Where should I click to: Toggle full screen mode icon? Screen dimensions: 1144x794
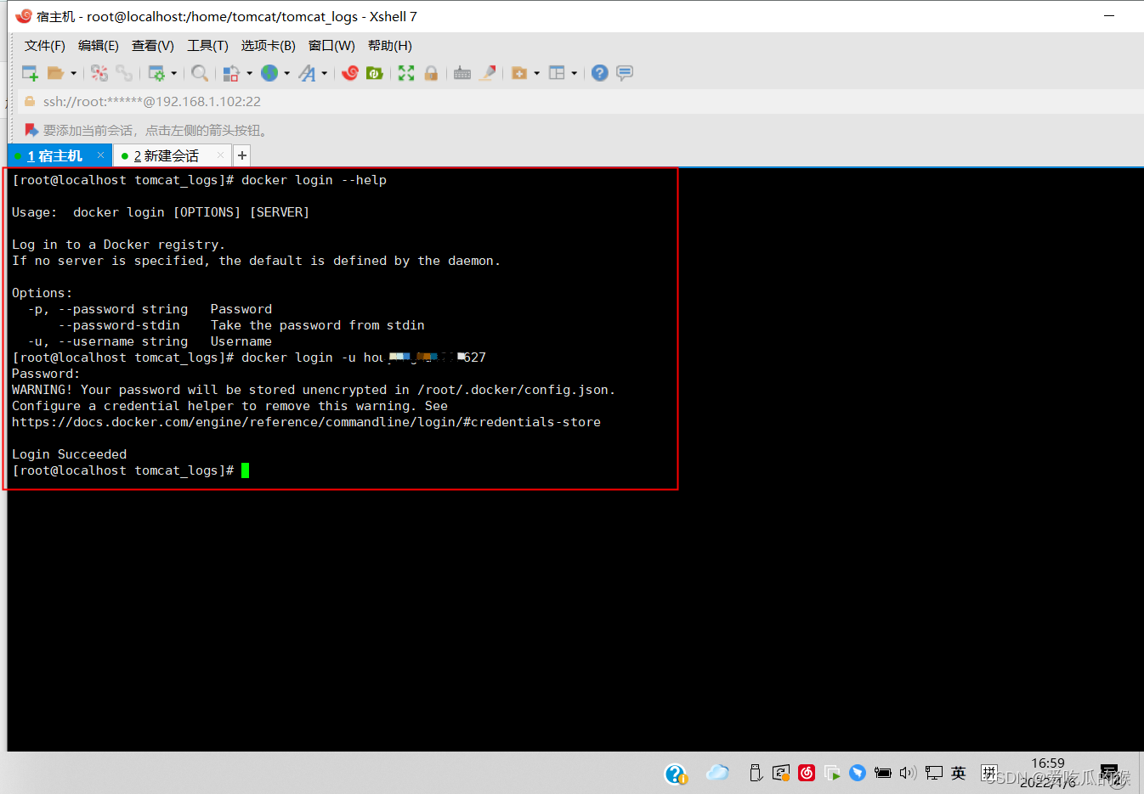coord(406,73)
